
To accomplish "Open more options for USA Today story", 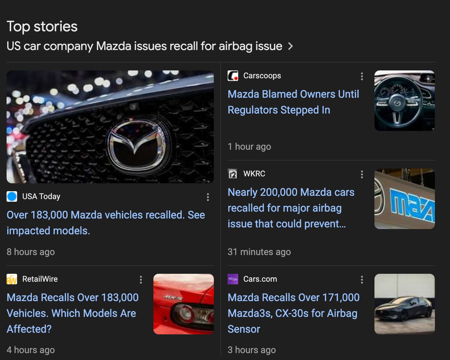I will click(208, 197).
